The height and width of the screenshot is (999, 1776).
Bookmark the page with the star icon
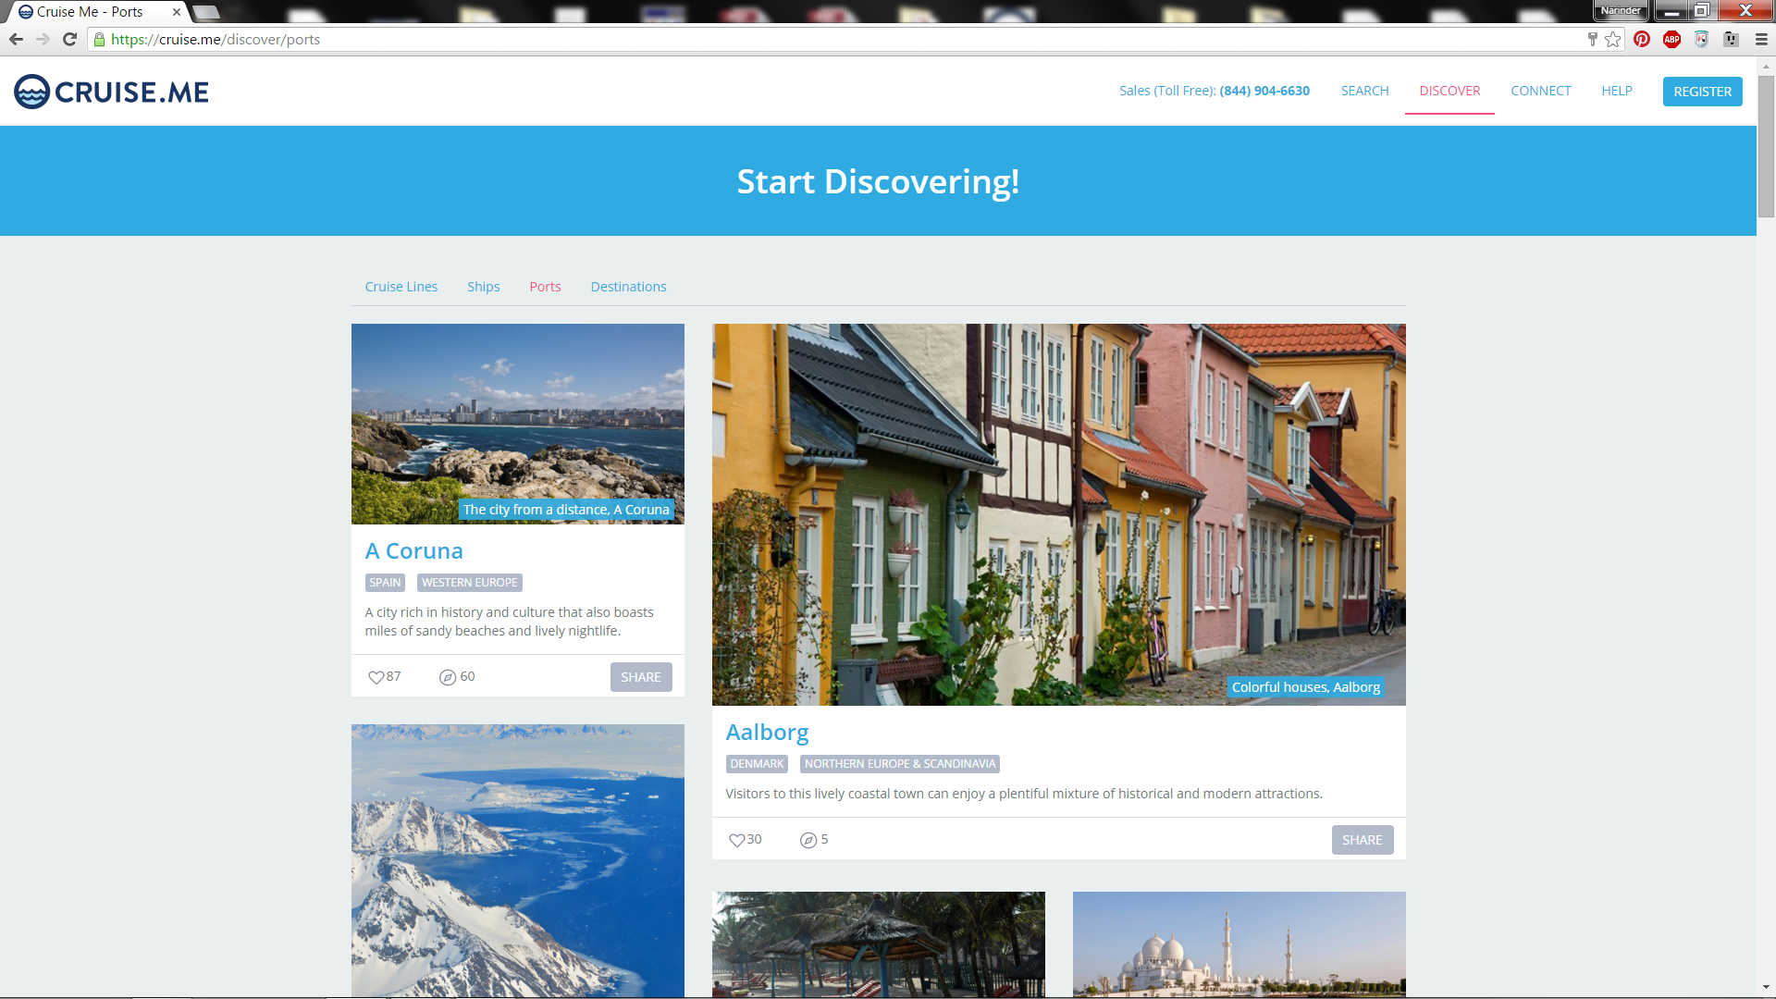click(1613, 39)
